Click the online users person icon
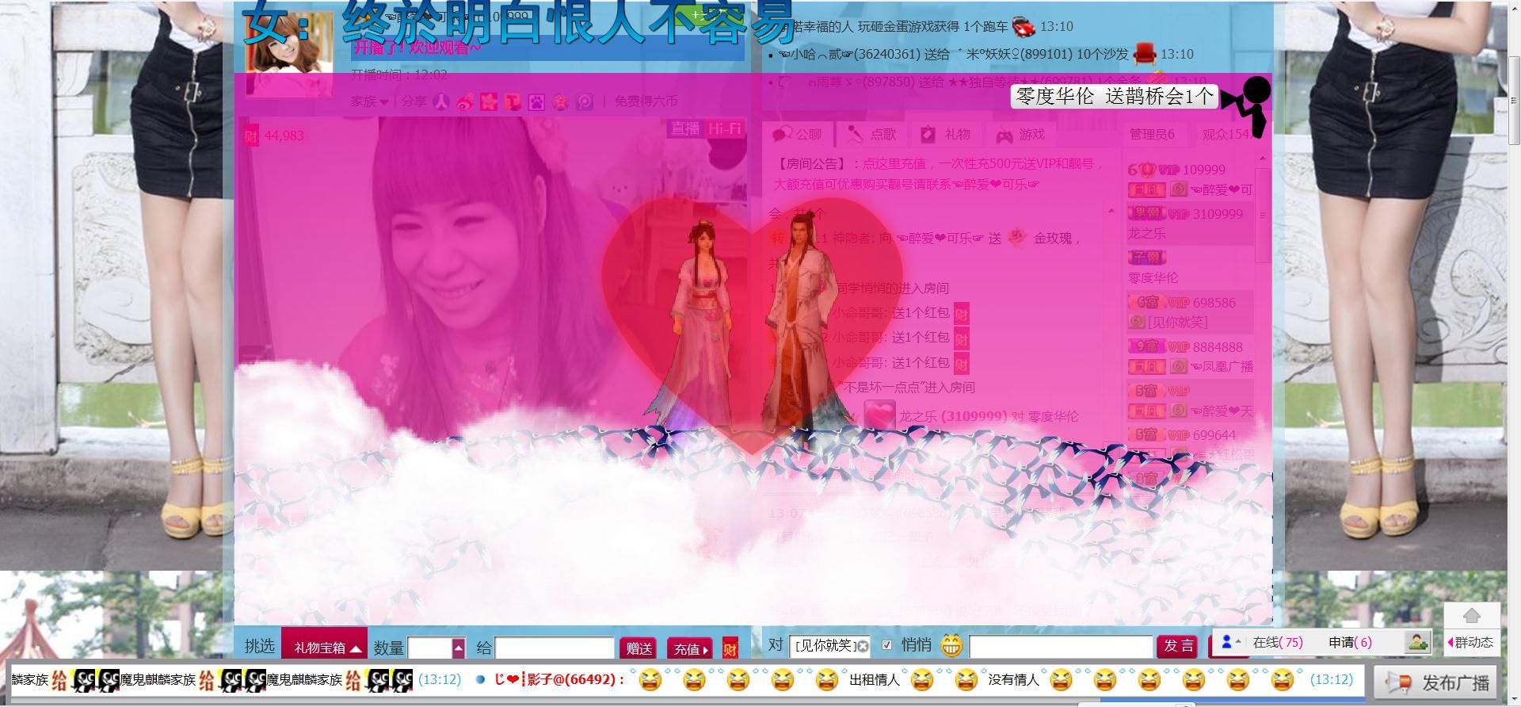This screenshot has height=707, width=1521. (x=1227, y=642)
